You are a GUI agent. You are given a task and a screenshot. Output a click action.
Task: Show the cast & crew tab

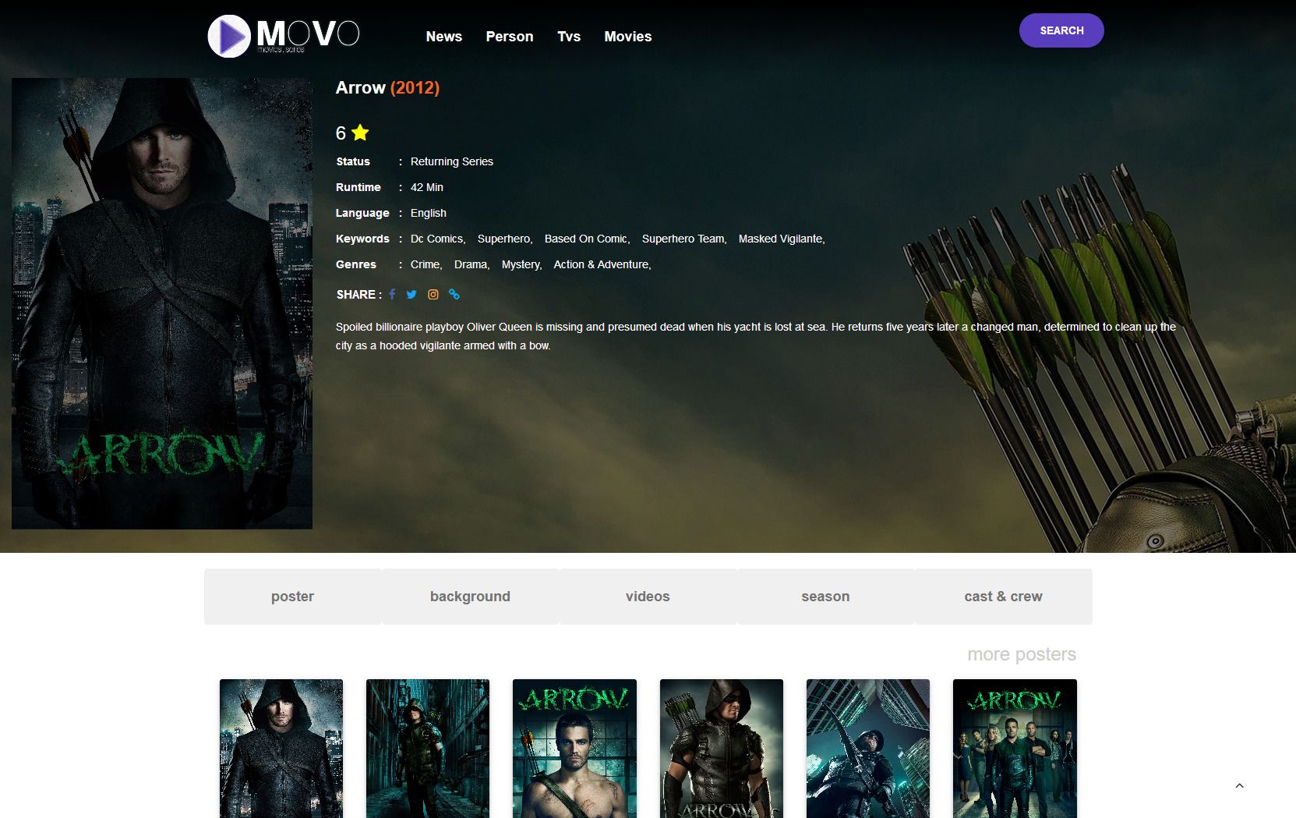1004,597
